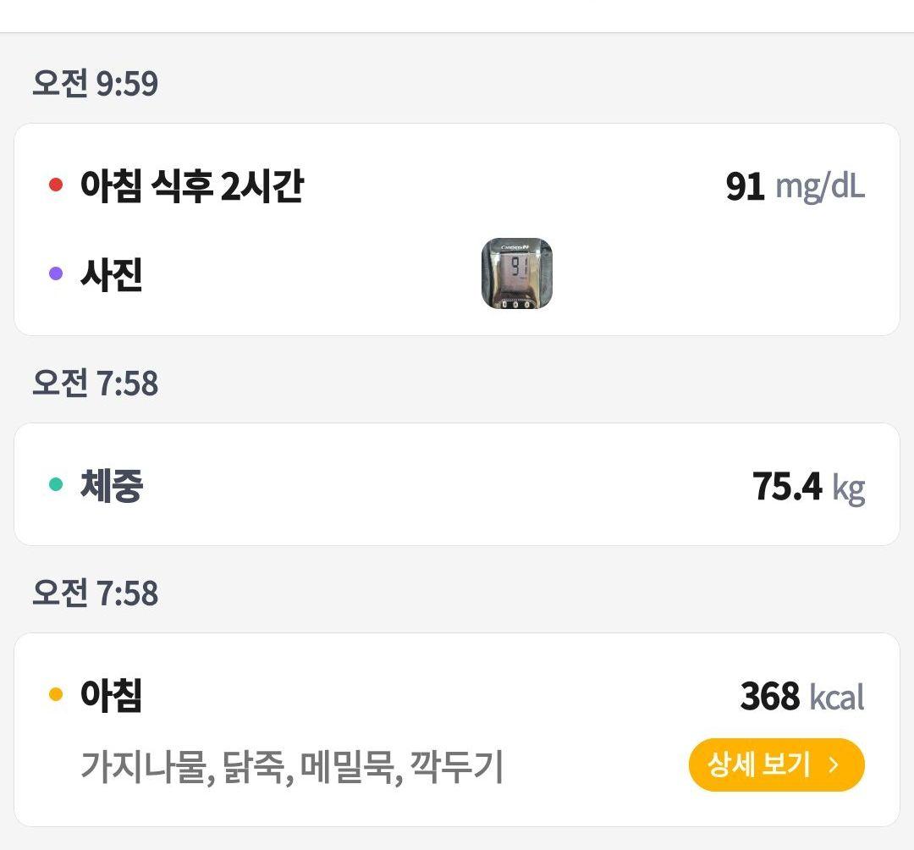
Task: Click the 75.4 kg weight value
Action: [808, 487]
